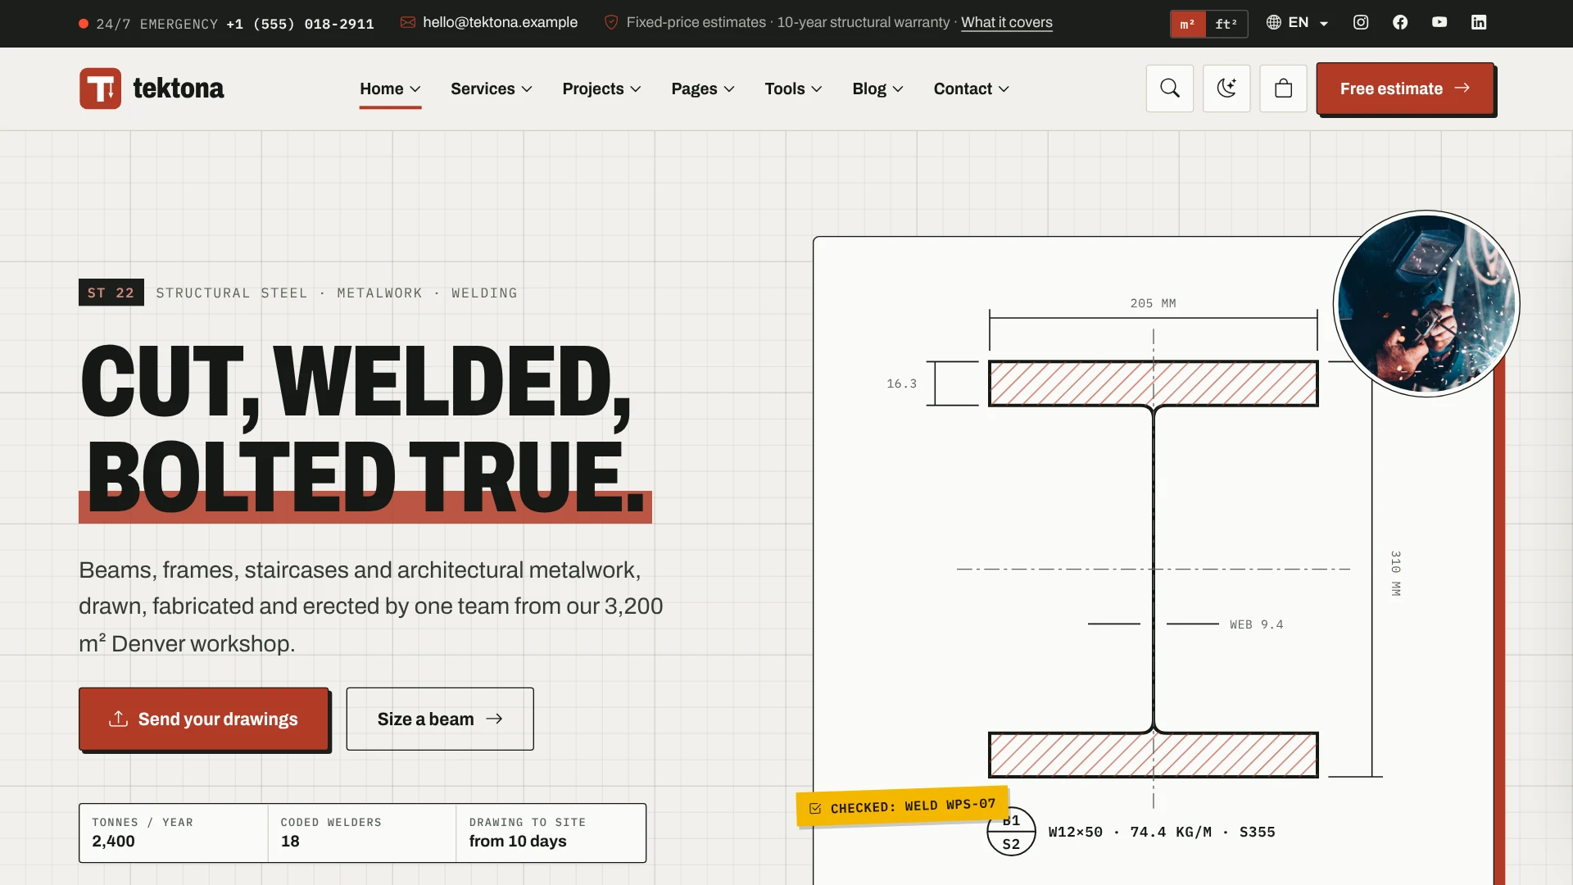Open the shopping bag cart icon

click(1283, 88)
